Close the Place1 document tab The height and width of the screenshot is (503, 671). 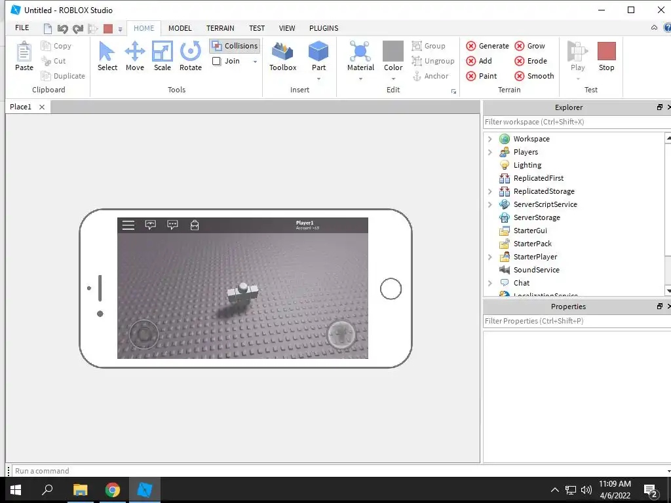42,107
